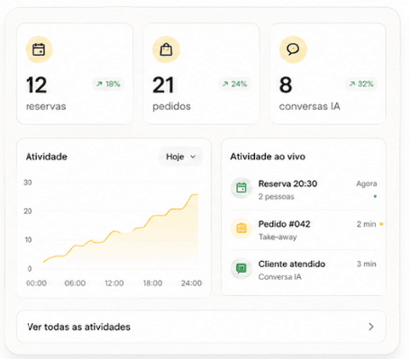Click the green chat icon beside Cliente atendido
This screenshot has height=359, width=410.
pos(241,268)
